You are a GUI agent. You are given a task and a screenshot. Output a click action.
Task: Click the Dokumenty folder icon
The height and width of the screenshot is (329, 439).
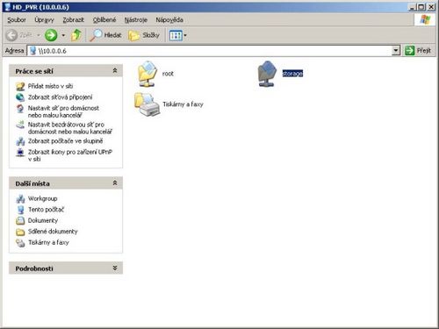tap(20, 220)
